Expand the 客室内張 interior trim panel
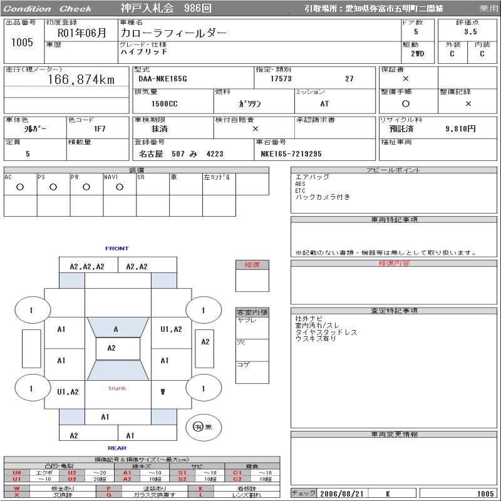 pos(252,312)
